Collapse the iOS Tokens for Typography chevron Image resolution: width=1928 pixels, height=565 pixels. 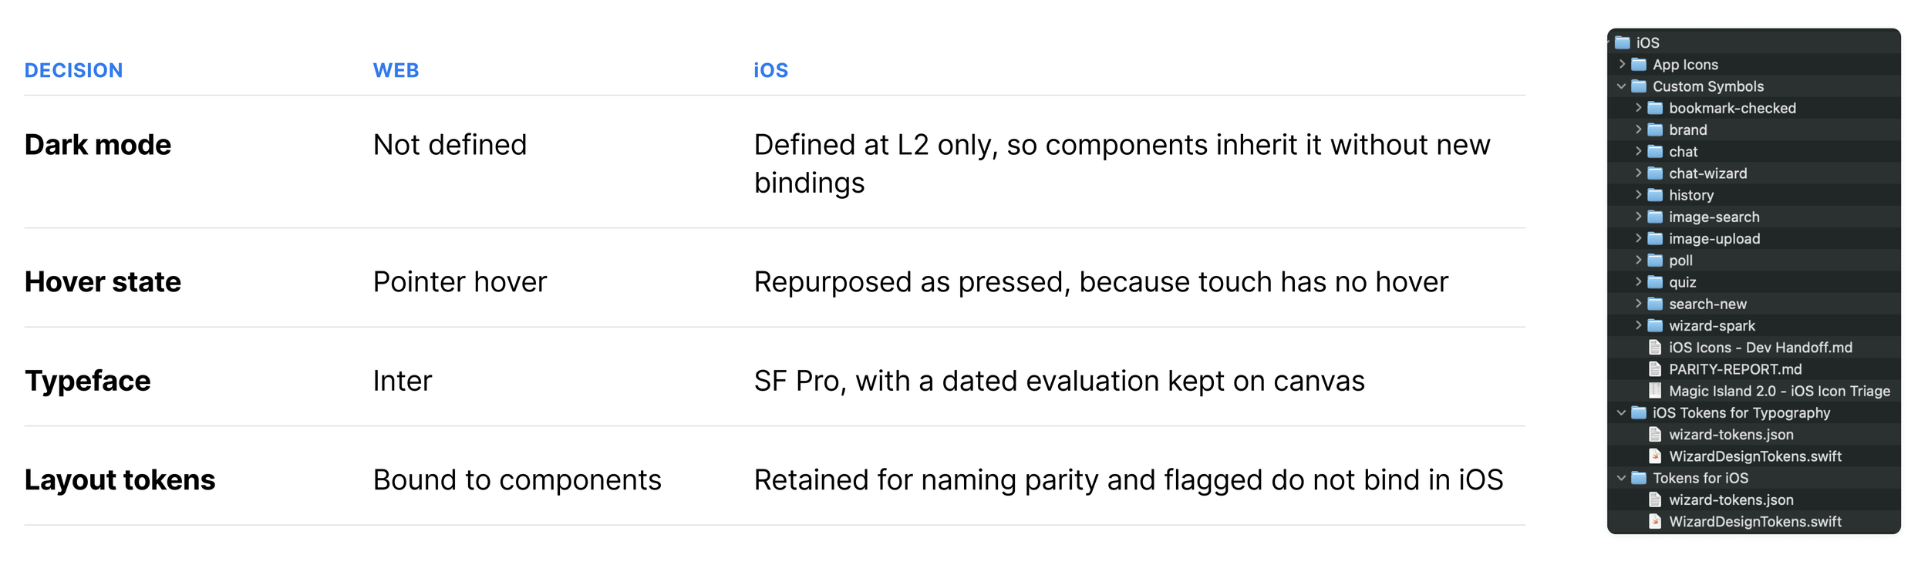click(1621, 413)
